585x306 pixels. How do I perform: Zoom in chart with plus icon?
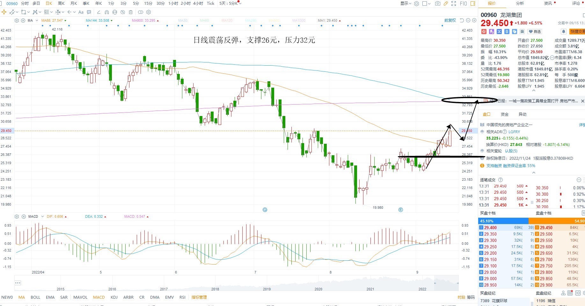tap(474, 20)
